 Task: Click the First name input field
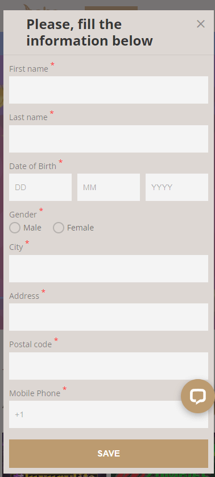(109, 90)
